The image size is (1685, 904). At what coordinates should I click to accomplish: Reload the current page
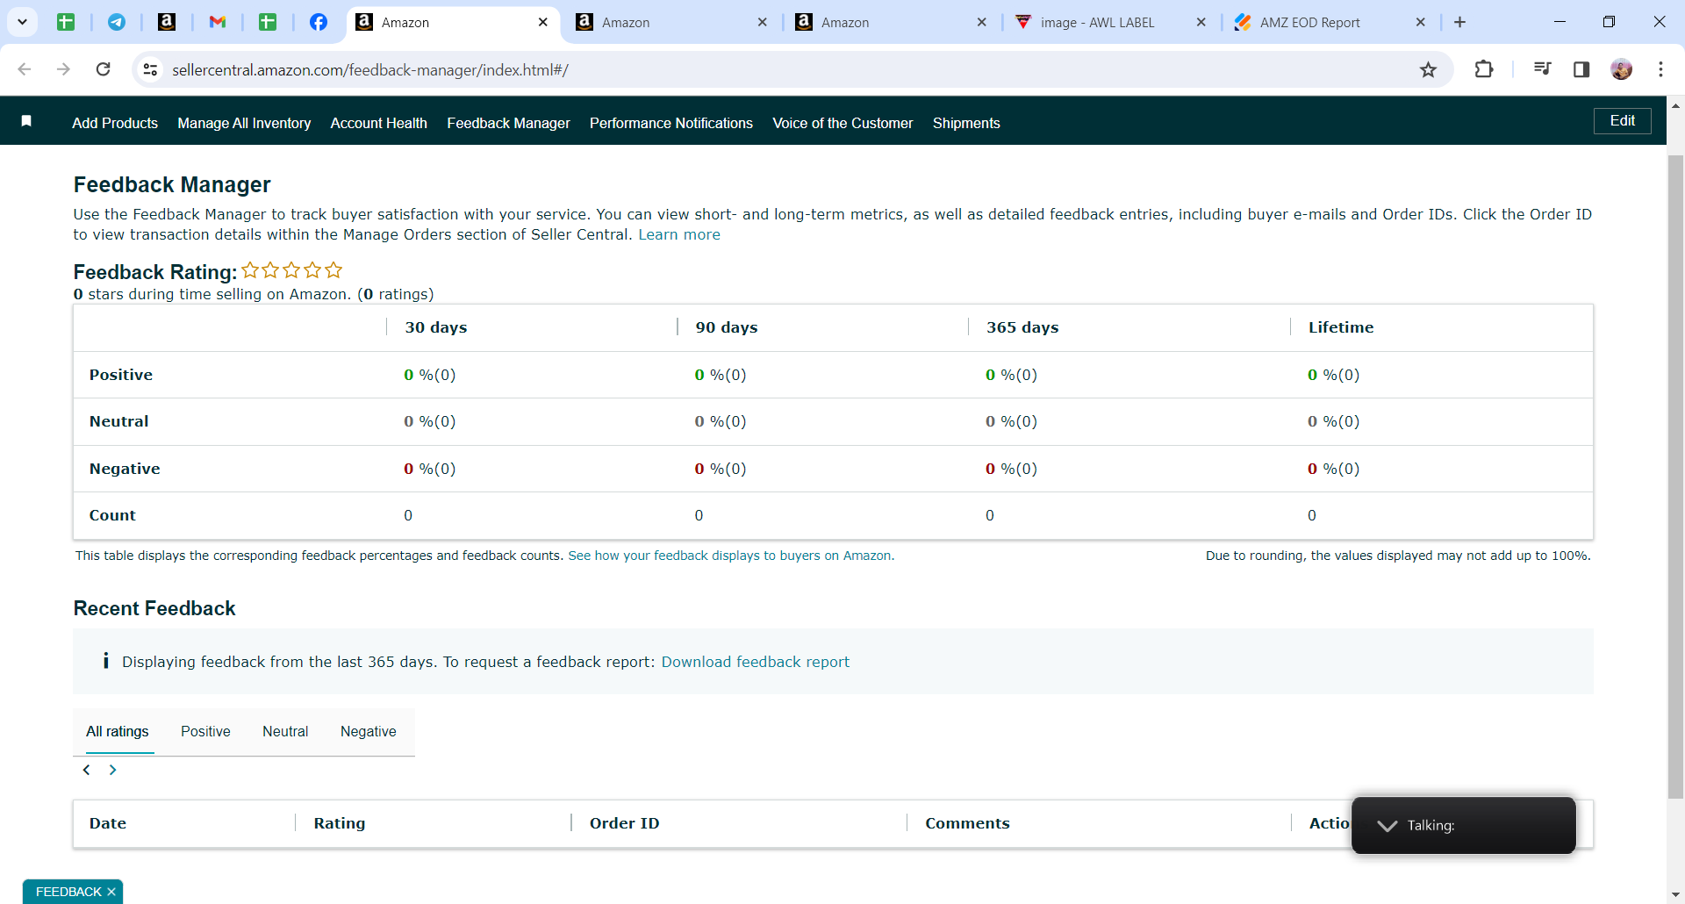[103, 69]
